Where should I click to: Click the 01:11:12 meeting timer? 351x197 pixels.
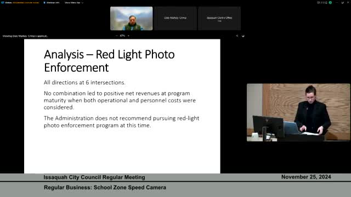(322, 3)
